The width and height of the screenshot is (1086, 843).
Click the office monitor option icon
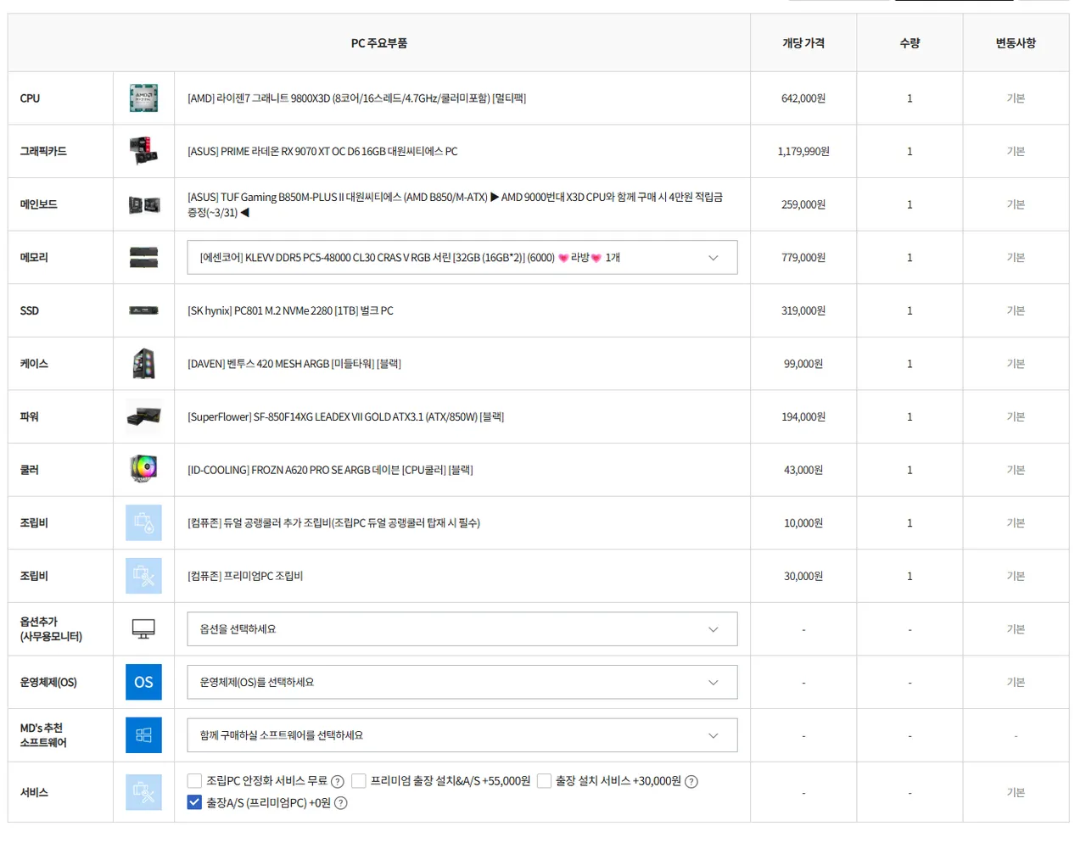(143, 628)
